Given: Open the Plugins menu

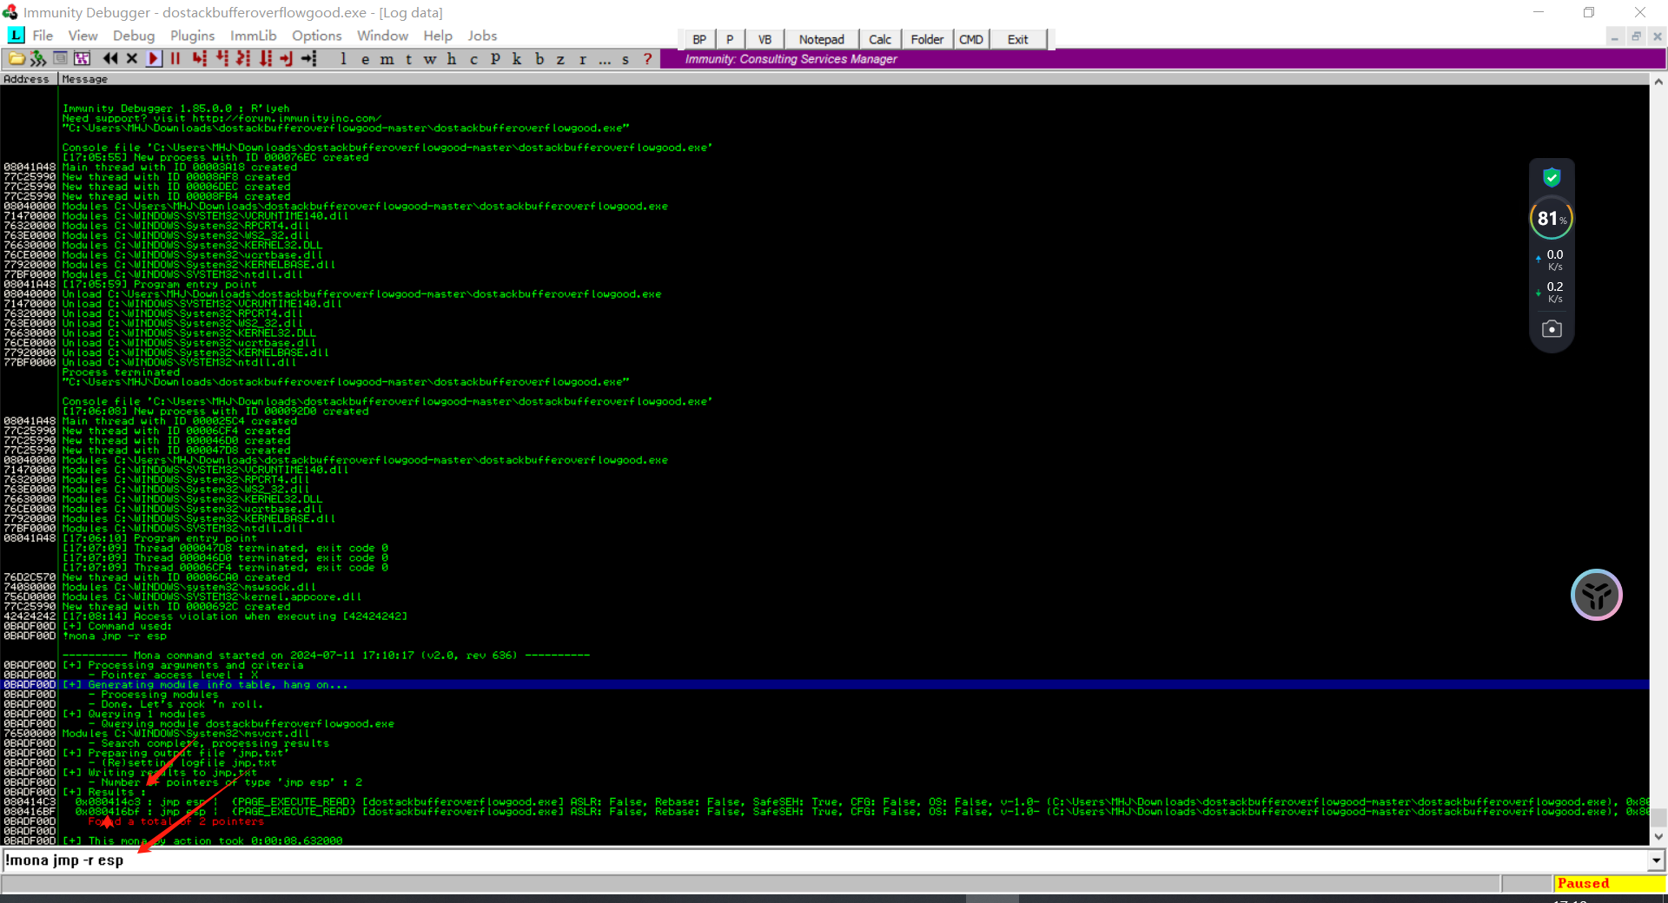Looking at the screenshot, I should tap(192, 36).
